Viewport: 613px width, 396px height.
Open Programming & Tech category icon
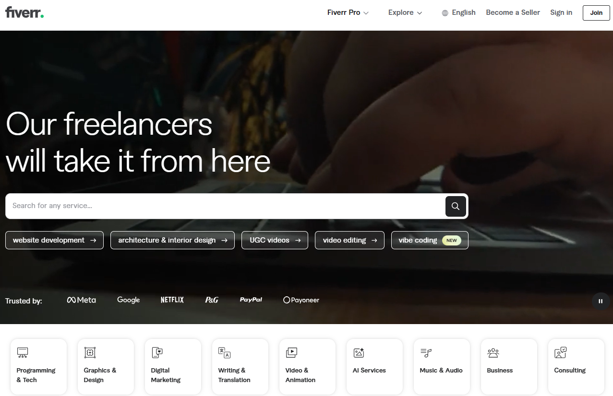pos(23,353)
